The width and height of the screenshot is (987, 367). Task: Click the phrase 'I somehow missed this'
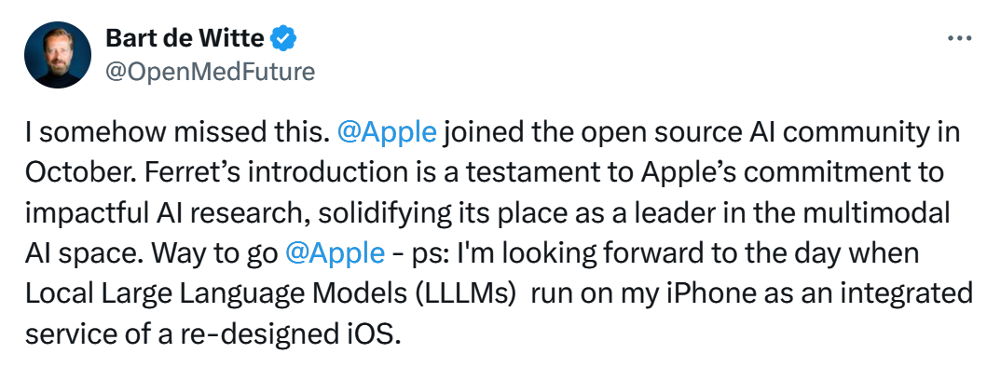pyautogui.click(x=177, y=133)
